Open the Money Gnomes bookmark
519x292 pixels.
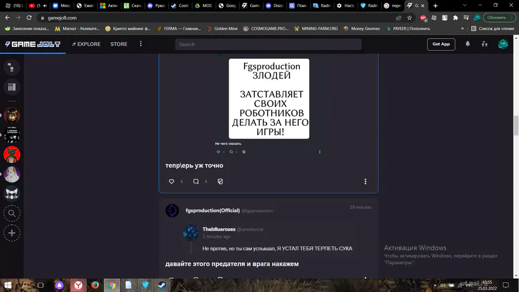coord(362,28)
